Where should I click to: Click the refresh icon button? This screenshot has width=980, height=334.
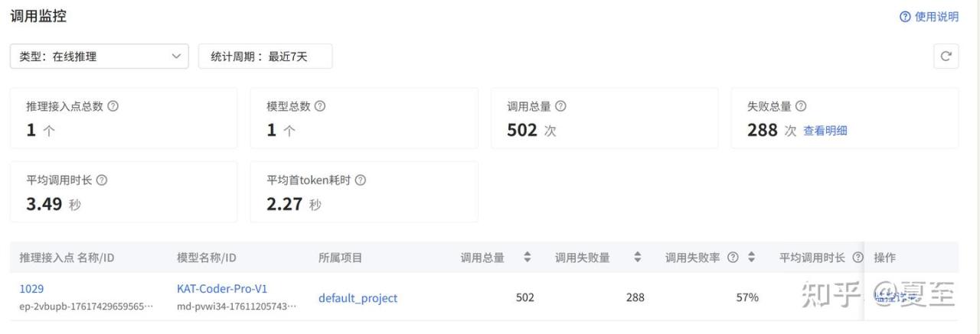tap(946, 56)
